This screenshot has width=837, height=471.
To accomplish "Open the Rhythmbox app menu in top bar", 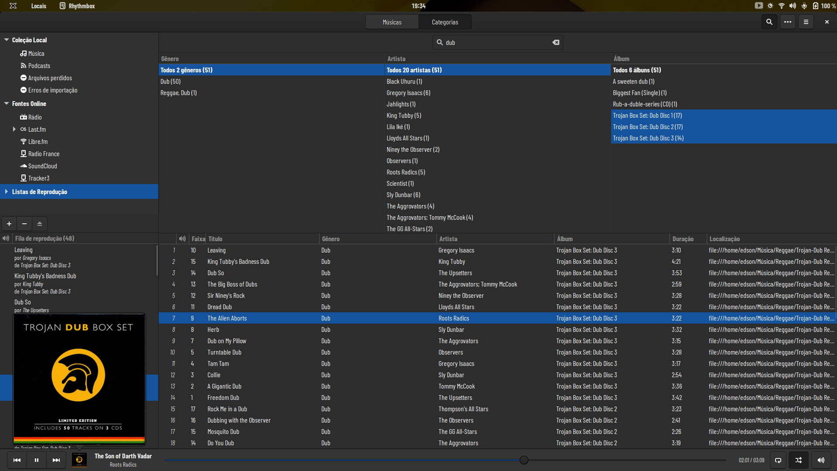I will click(x=77, y=6).
